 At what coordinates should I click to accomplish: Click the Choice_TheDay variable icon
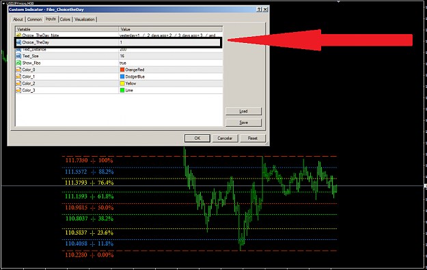pos(19,42)
